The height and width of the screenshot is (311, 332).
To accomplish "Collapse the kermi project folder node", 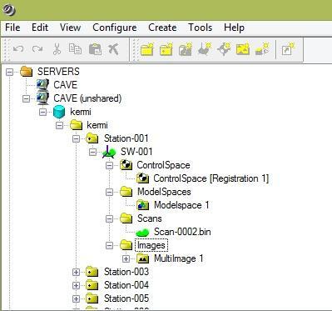I will point(59,125).
